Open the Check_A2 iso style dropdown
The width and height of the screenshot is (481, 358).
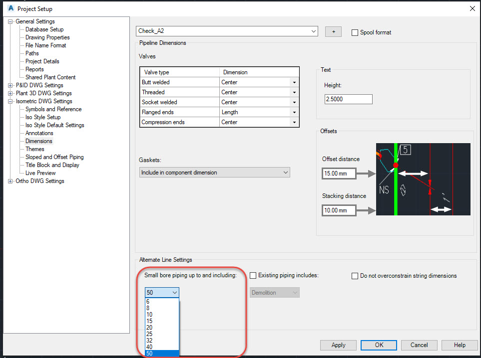227,31
